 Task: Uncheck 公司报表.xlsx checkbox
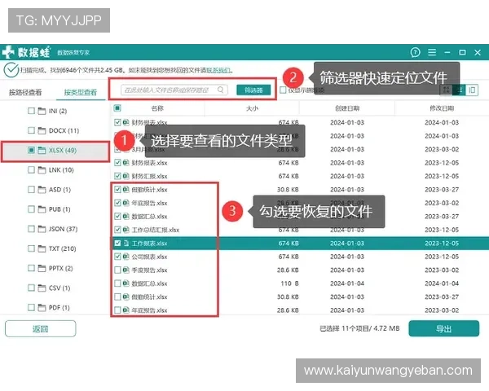click(117, 257)
